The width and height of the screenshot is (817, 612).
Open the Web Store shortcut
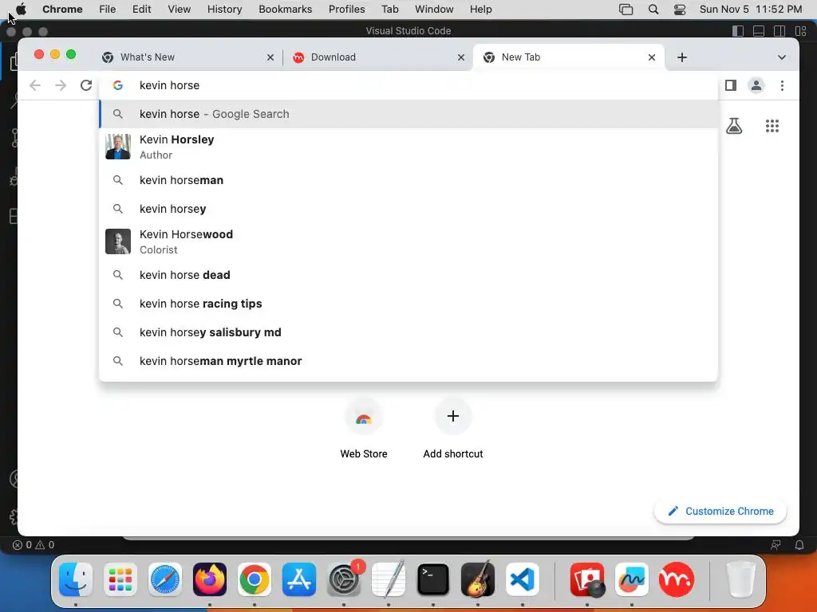[364, 429]
